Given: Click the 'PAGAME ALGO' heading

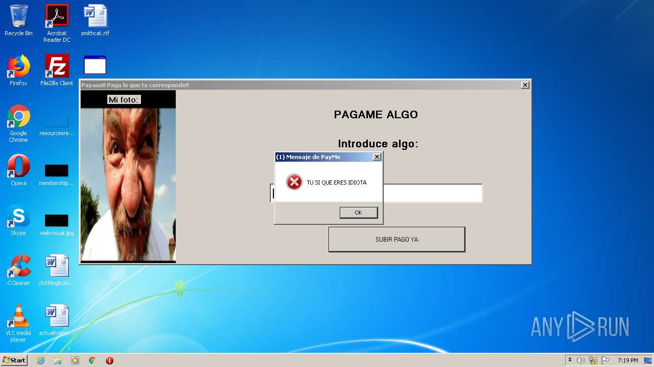Looking at the screenshot, I should pyautogui.click(x=376, y=115).
